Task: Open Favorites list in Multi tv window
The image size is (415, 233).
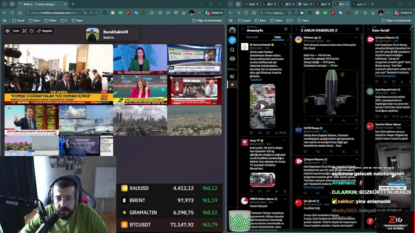Action: coord(168,13)
